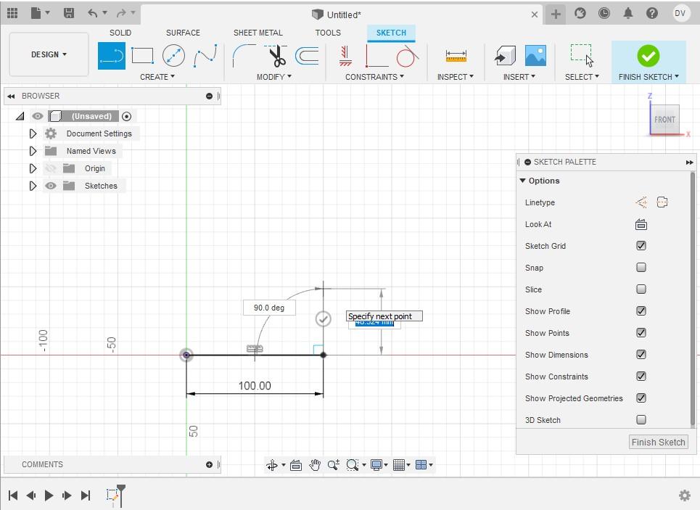
Task: Switch to the SOLID tab
Action: 120,33
